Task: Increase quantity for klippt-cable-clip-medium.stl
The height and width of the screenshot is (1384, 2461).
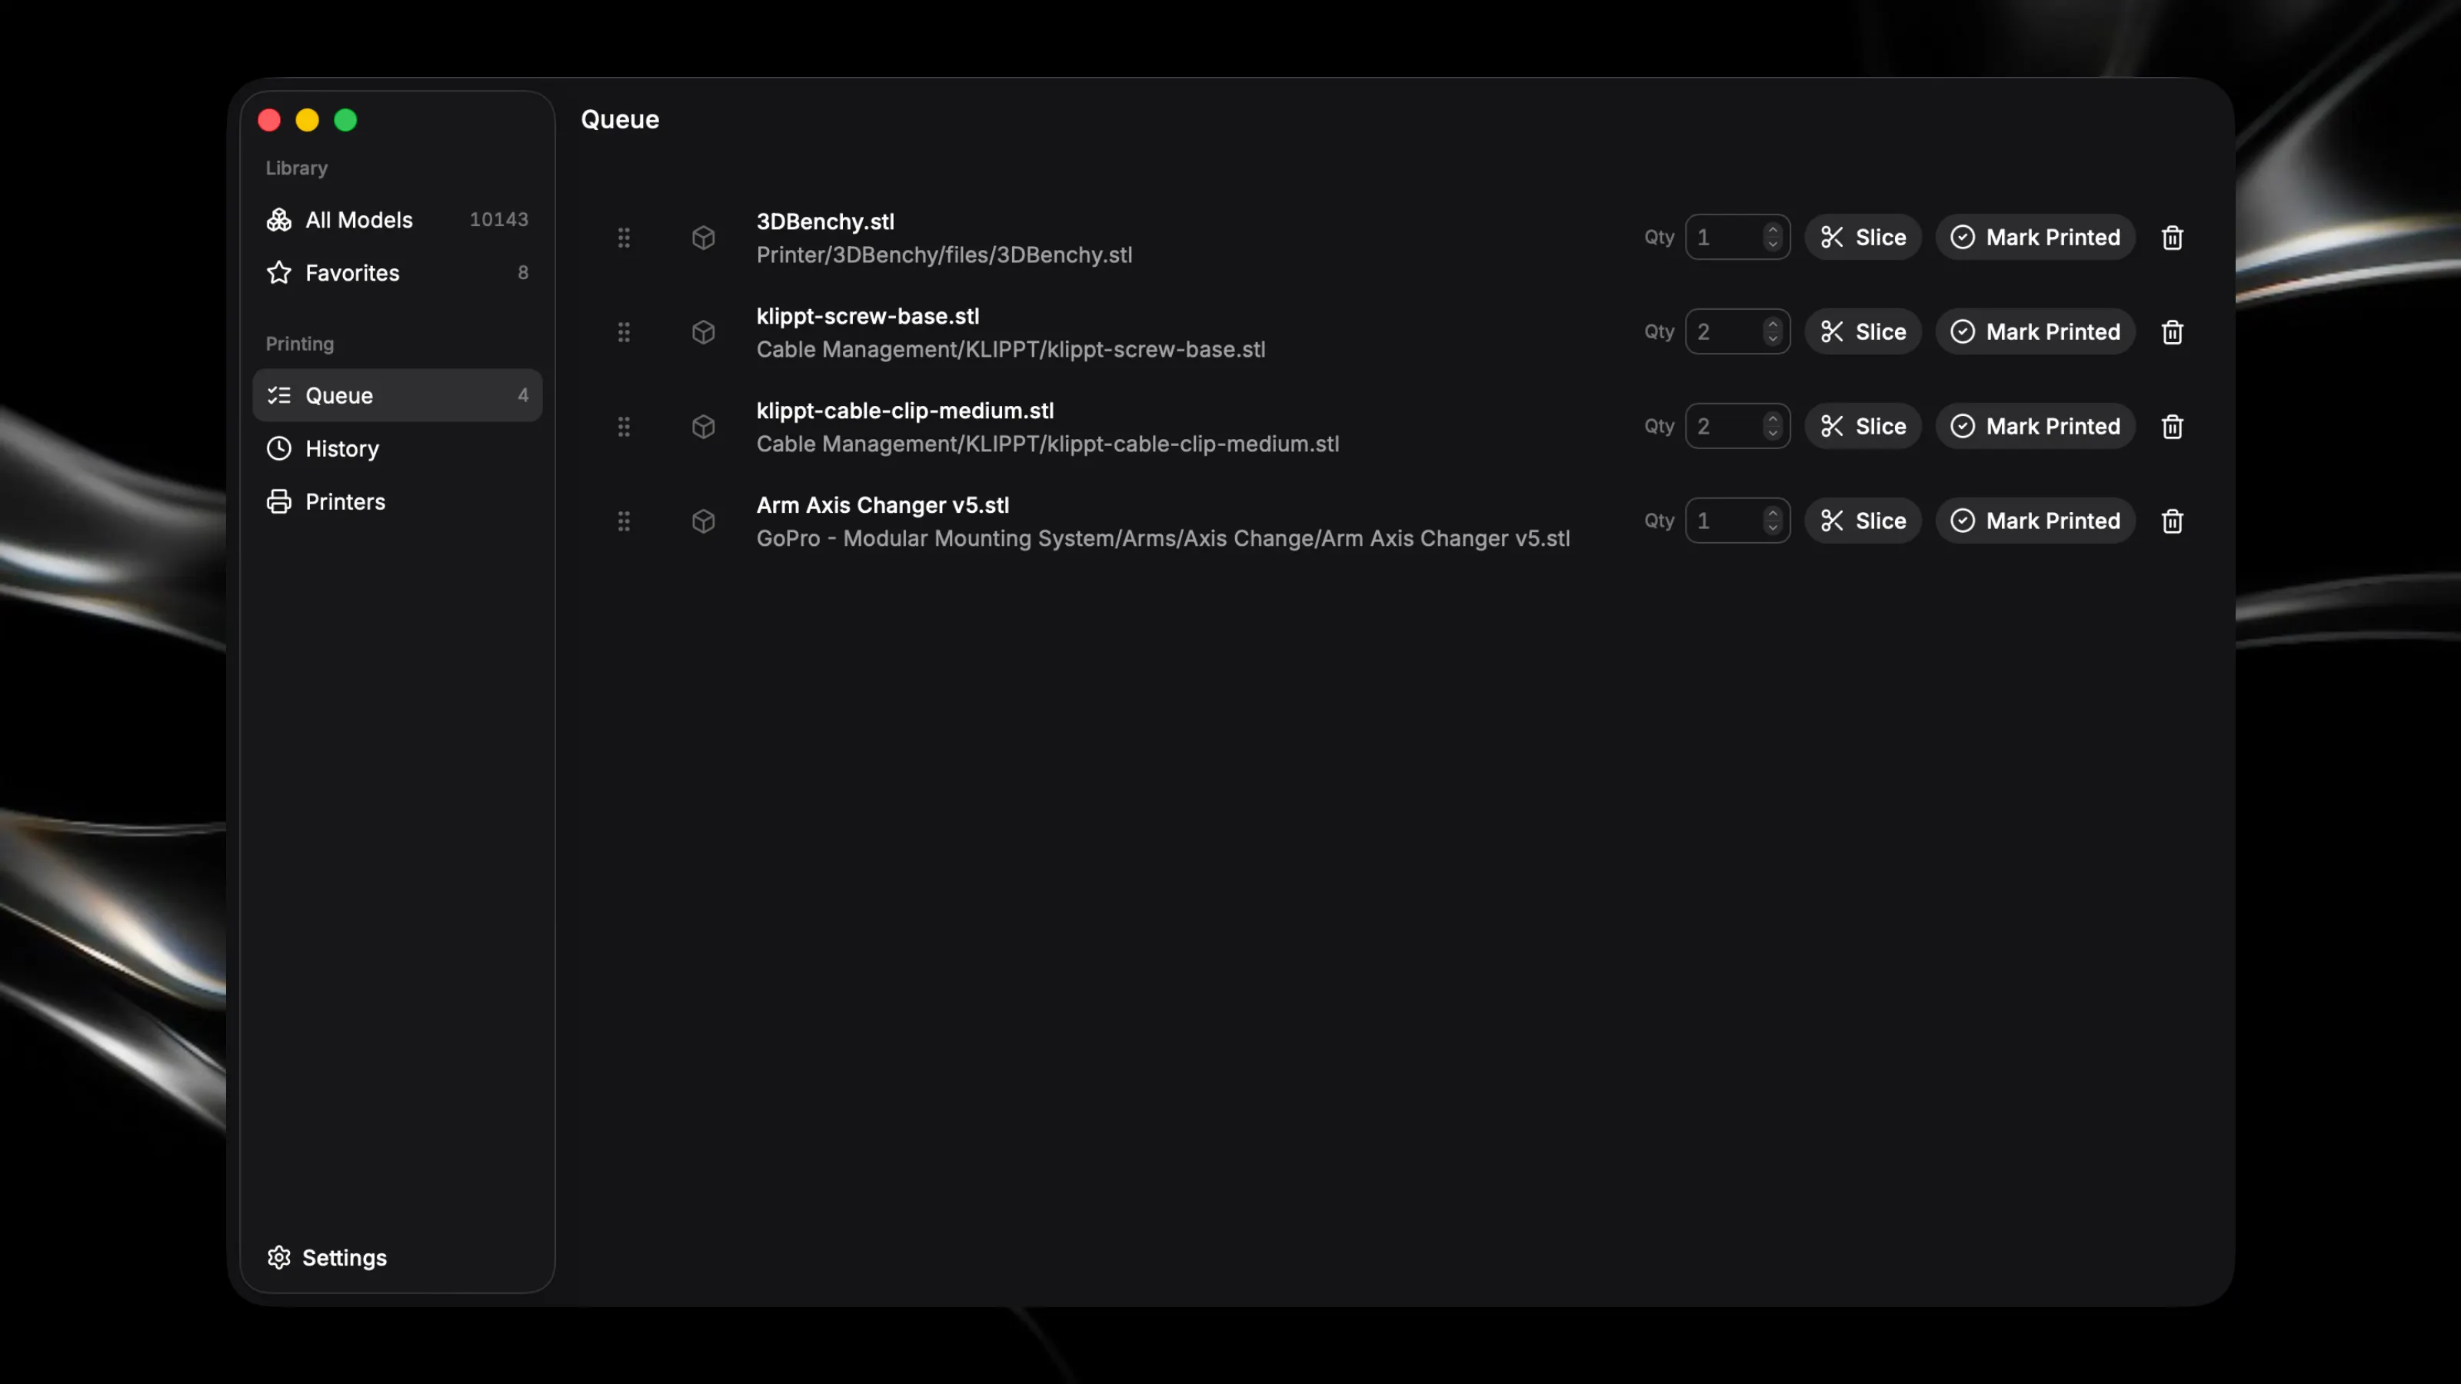Action: 1773,418
